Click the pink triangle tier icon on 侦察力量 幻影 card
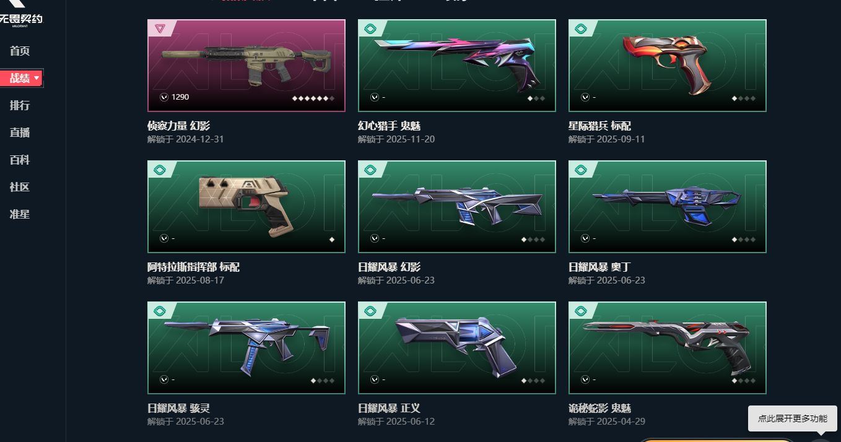Viewport: 841px width, 442px height. coord(160,28)
